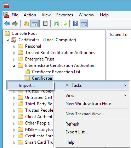This screenshot has width=131, height=148.
Task: Click the MMC toolbox icon in menu bar
Action: coord(6,15)
